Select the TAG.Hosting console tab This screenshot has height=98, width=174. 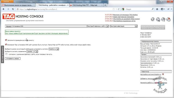pyautogui.click(x=52, y=5)
